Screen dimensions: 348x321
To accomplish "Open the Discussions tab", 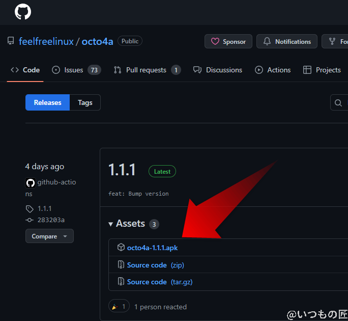I will [x=218, y=70].
